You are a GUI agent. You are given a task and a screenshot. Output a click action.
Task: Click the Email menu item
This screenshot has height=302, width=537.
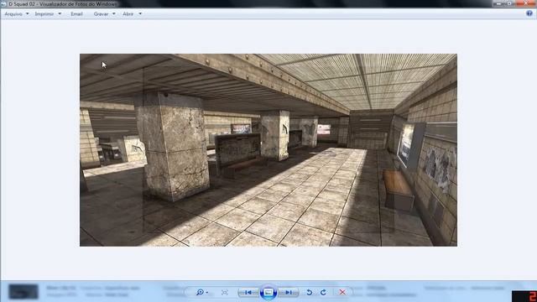click(x=76, y=14)
